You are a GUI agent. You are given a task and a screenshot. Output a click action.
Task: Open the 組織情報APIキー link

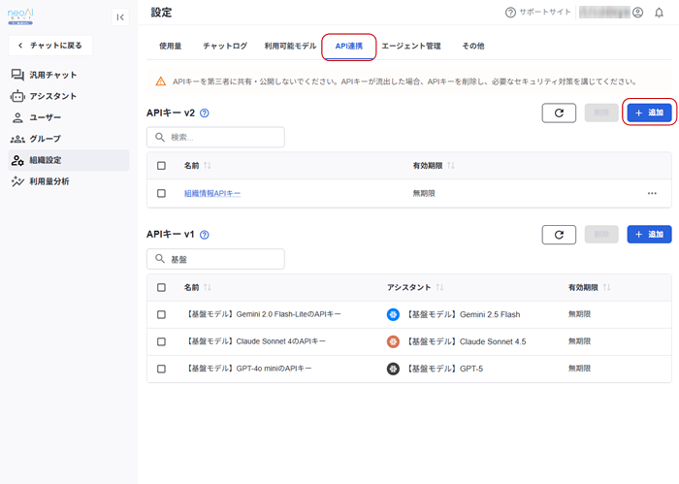[212, 194]
